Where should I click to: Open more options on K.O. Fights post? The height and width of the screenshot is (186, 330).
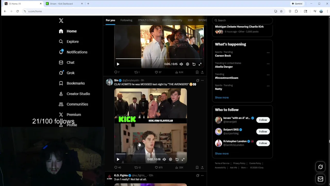coord(202,175)
